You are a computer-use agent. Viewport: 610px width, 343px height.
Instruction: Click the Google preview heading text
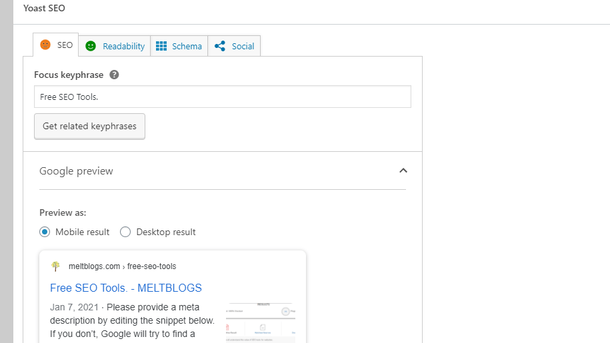[x=76, y=171]
